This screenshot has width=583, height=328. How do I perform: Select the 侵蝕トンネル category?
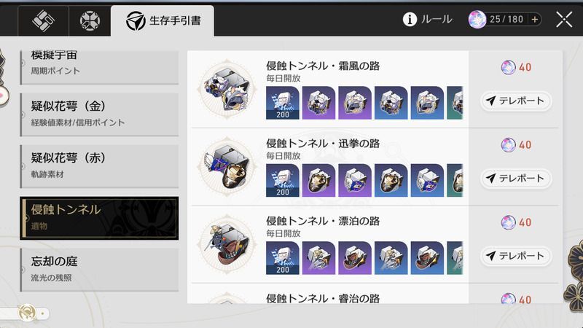99,218
